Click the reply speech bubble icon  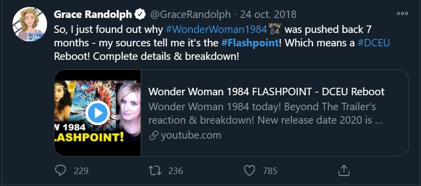coord(60,170)
